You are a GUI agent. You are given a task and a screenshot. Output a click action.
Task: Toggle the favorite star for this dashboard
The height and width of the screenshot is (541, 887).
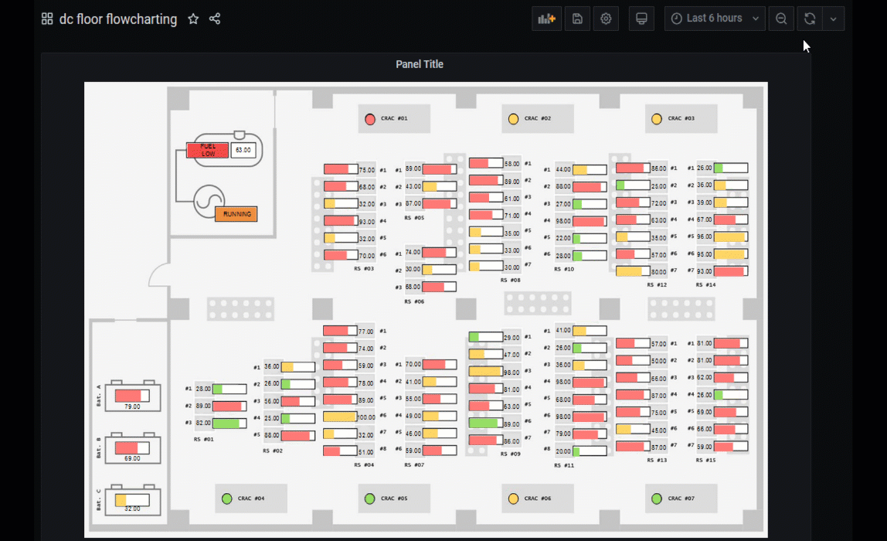[193, 19]
